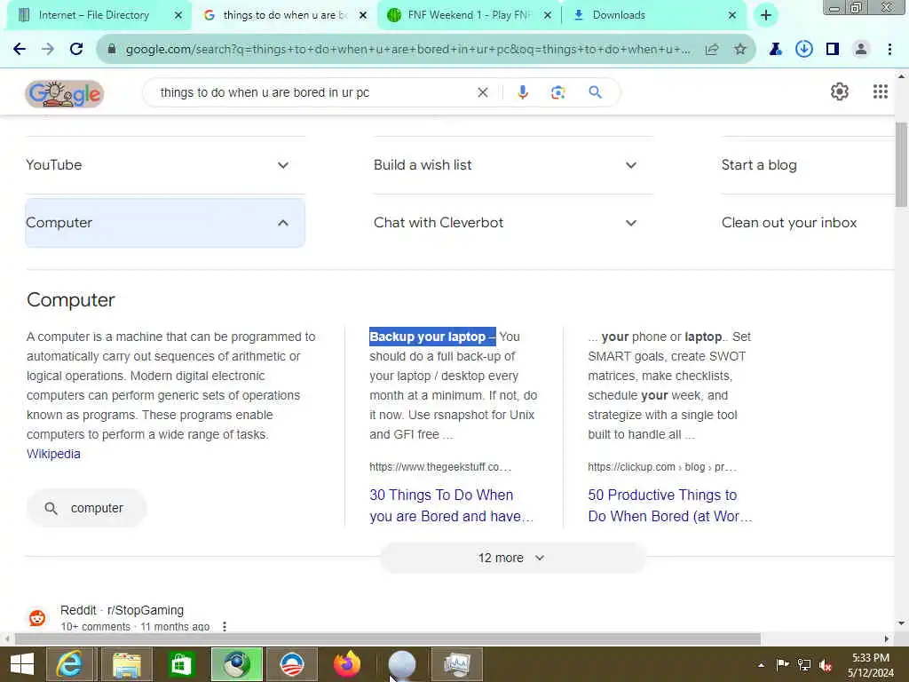Click the address bar URL
Viewport: 909px width, 682px height.
407,50
